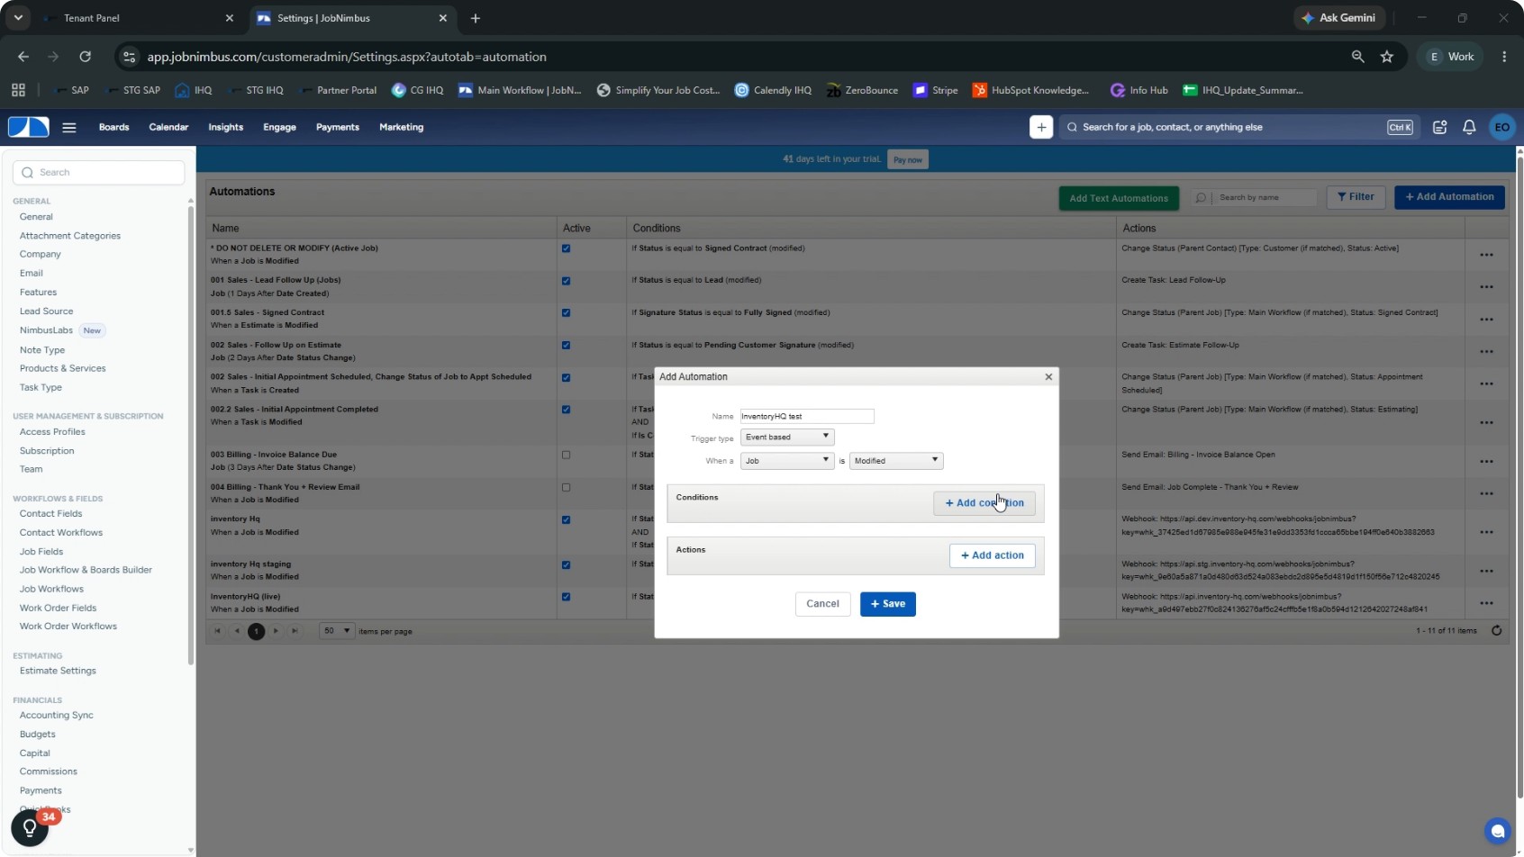Image resolution: width=1524 pixels, height=857 pixels.
Task: Open the chat bubble widget icon
Action: pos(1497,830)
